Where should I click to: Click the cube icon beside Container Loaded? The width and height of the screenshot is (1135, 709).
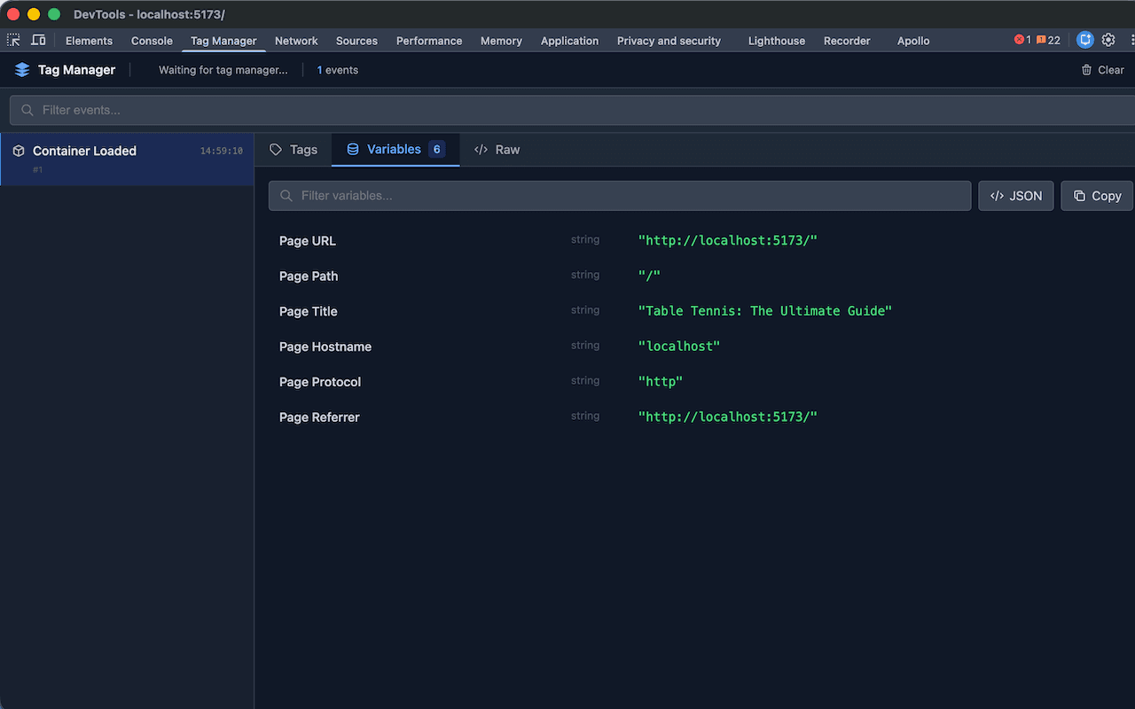click(x=19, y=151)
